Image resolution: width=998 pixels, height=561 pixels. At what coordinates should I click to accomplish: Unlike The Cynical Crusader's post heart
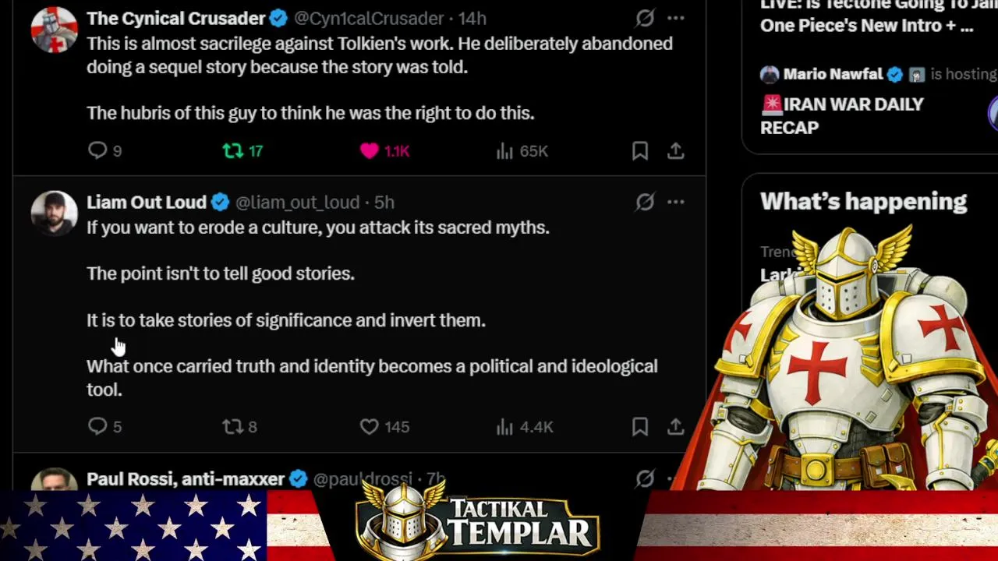369,150
